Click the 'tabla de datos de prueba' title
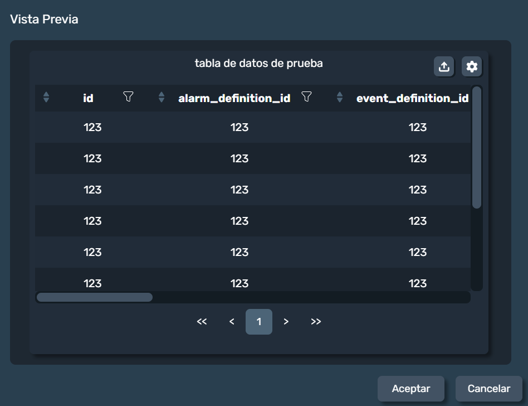The width and height of the screenshot is (528, 406). coord(259,63)
